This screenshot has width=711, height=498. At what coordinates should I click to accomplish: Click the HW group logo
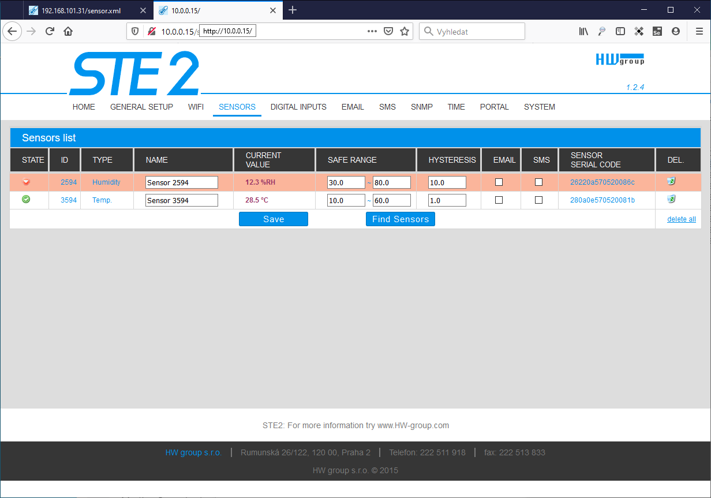click(x=620, y=59)
